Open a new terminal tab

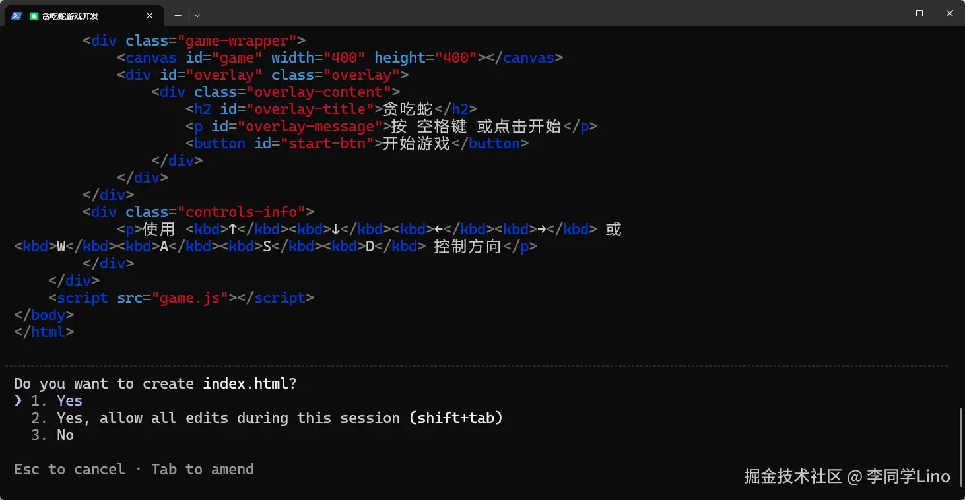pos(178,15)
